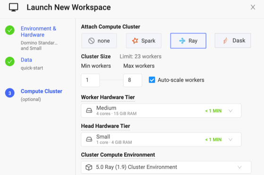This screenshot has width=264, height=175.
Task: Click hardware icon in Small tier row
Action: click(x=89, y=139)
